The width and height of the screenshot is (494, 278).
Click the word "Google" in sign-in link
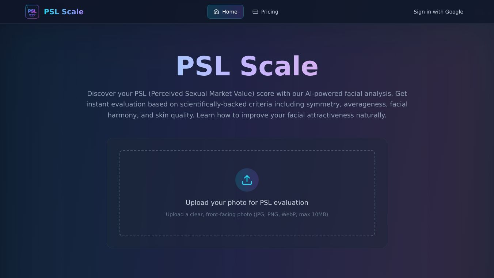454,12
